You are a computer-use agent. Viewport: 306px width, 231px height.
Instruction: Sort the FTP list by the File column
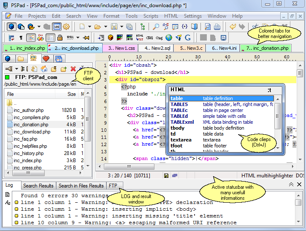click(x=30, y=94)
